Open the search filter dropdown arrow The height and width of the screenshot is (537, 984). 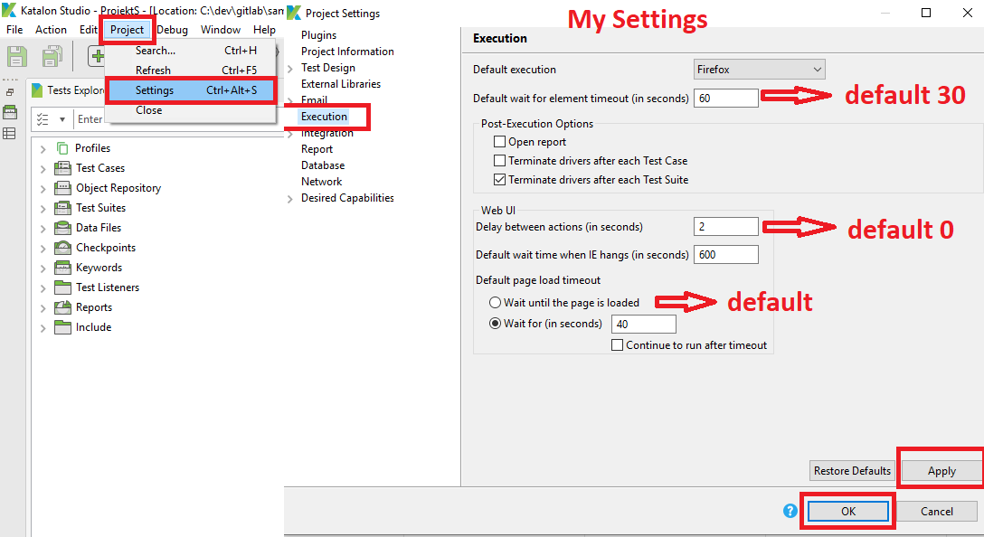click(x=62, y=119)
